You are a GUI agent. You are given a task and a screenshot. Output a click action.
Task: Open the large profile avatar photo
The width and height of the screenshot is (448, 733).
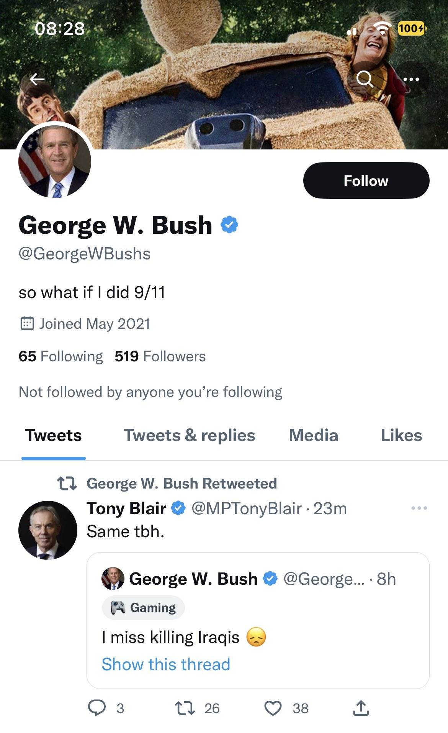[x=55, y=161]
